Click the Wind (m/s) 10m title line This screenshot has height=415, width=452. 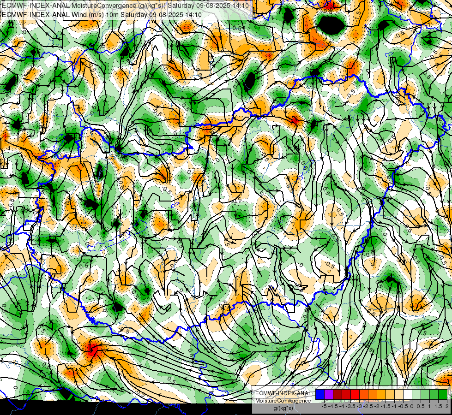102,15
